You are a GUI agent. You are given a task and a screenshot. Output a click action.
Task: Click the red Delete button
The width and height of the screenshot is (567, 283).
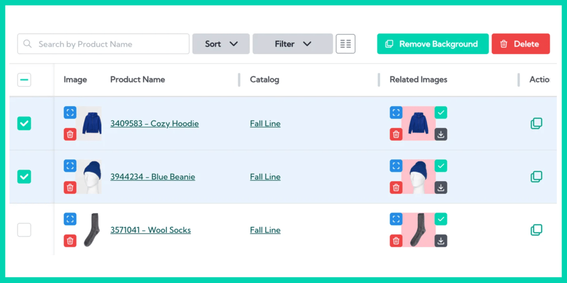pyautogui.click(x=520, y=44)
